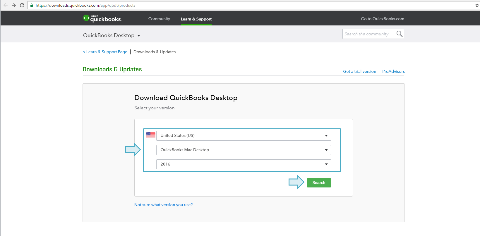Go to QuickBooks.com link
The height and width of the screenshot is (236, 480).
[x=383, y=19]
